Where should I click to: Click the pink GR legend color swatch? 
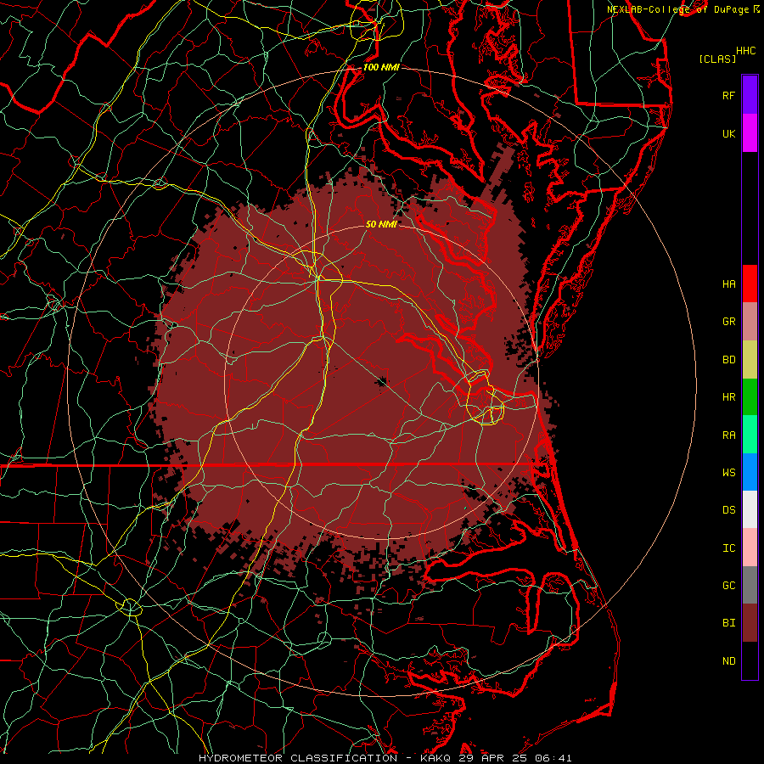[750, 322]
